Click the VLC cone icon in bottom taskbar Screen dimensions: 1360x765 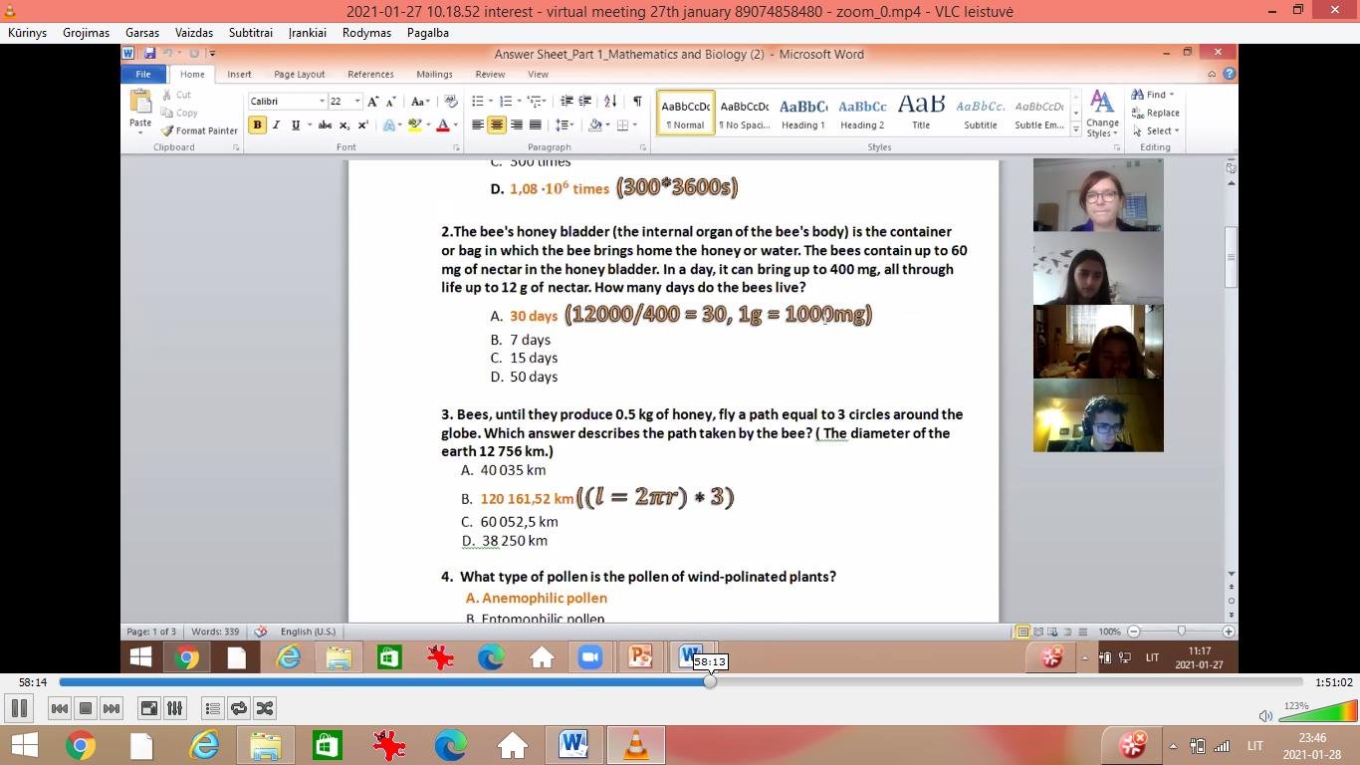[635, 745]
